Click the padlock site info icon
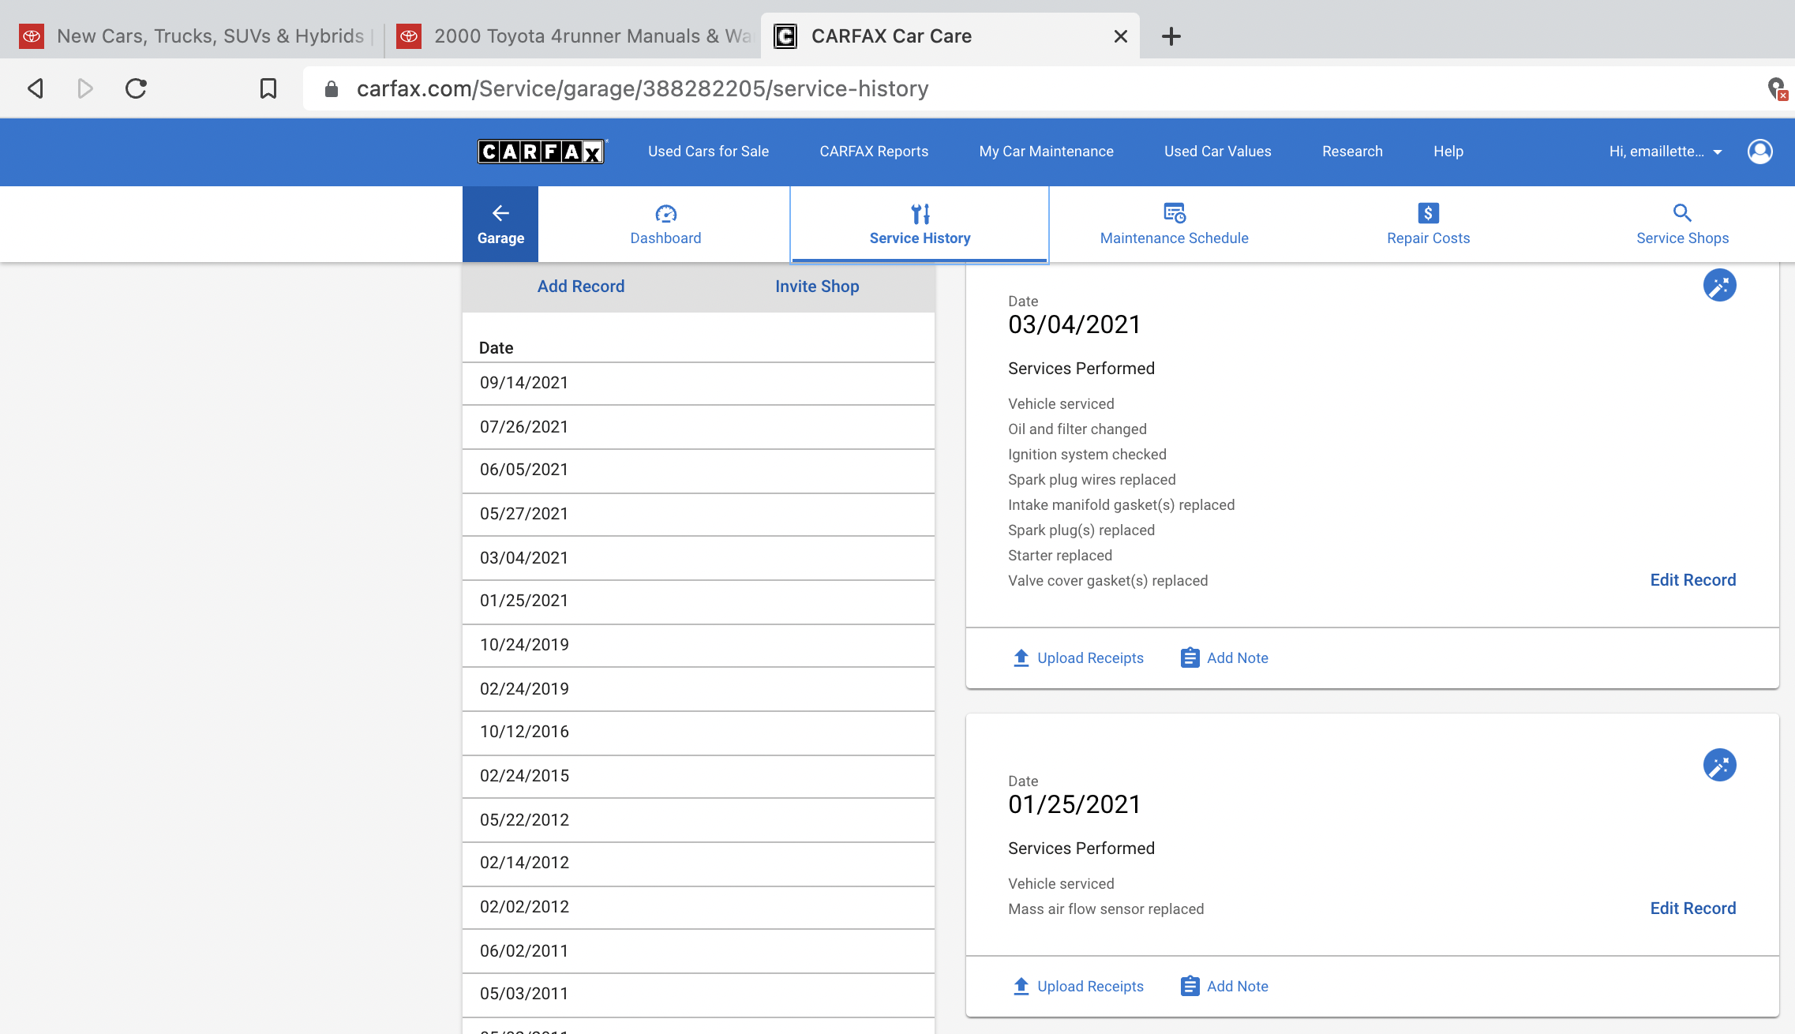Viewport: 1795px width, 1034px height. (x=332, y=88)
